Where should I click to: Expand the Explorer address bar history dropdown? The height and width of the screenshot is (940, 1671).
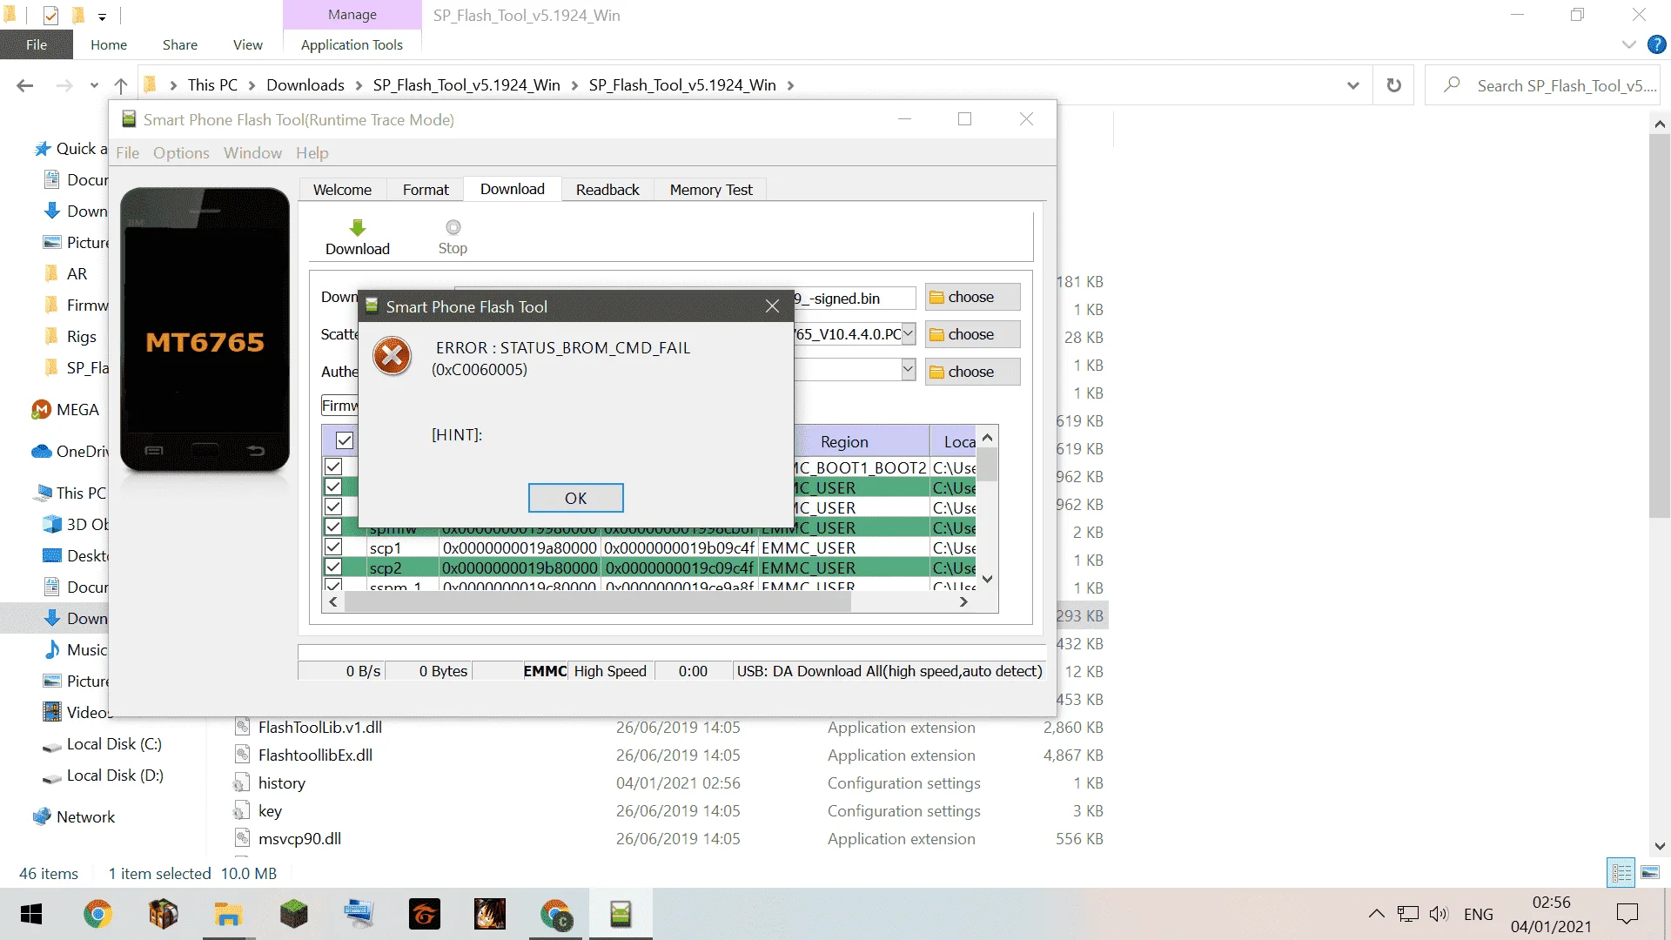click(1353, 85)
